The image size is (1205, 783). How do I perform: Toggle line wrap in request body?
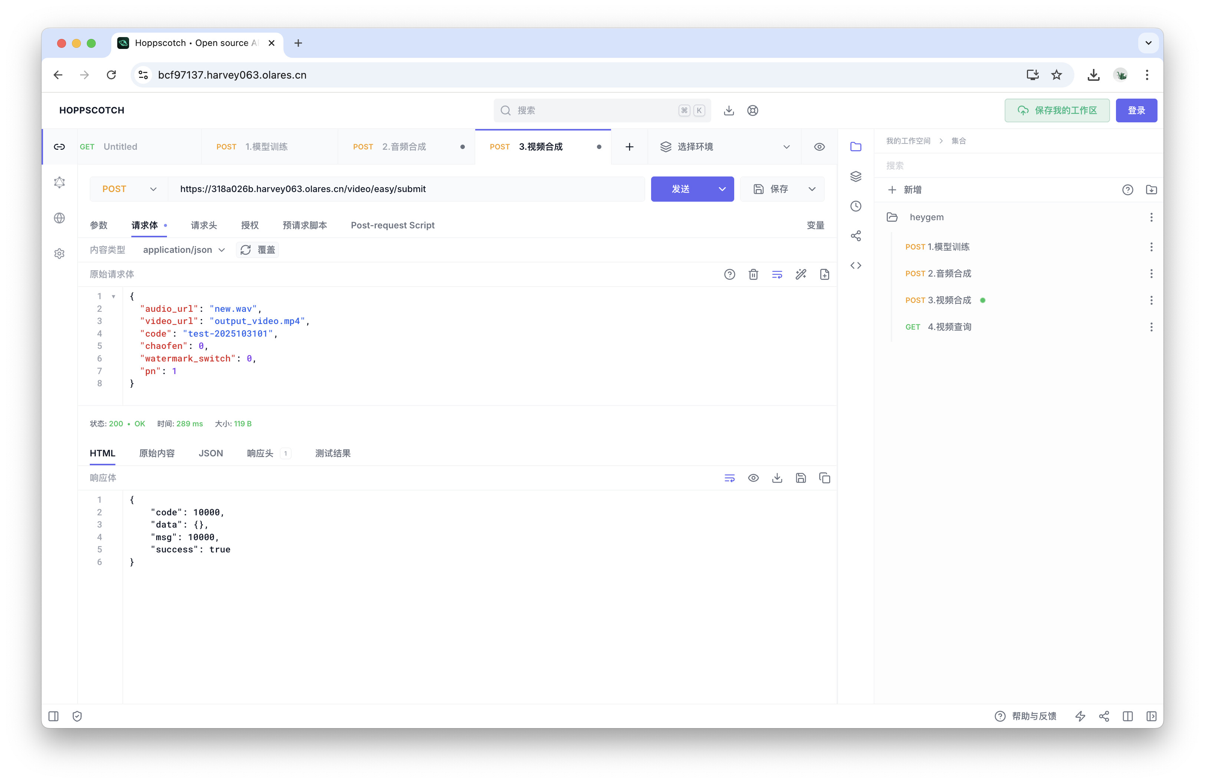pyautogui.click(x=776, y=274)
